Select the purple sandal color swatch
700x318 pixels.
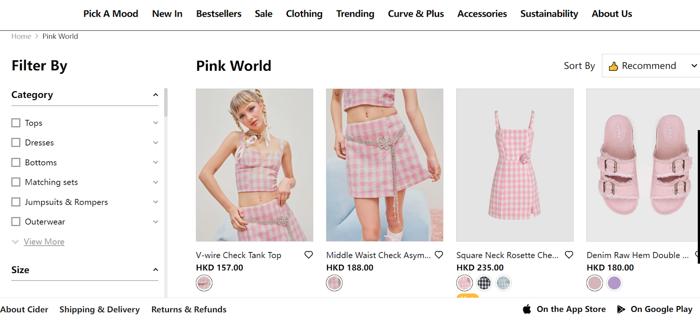[615, 283]
